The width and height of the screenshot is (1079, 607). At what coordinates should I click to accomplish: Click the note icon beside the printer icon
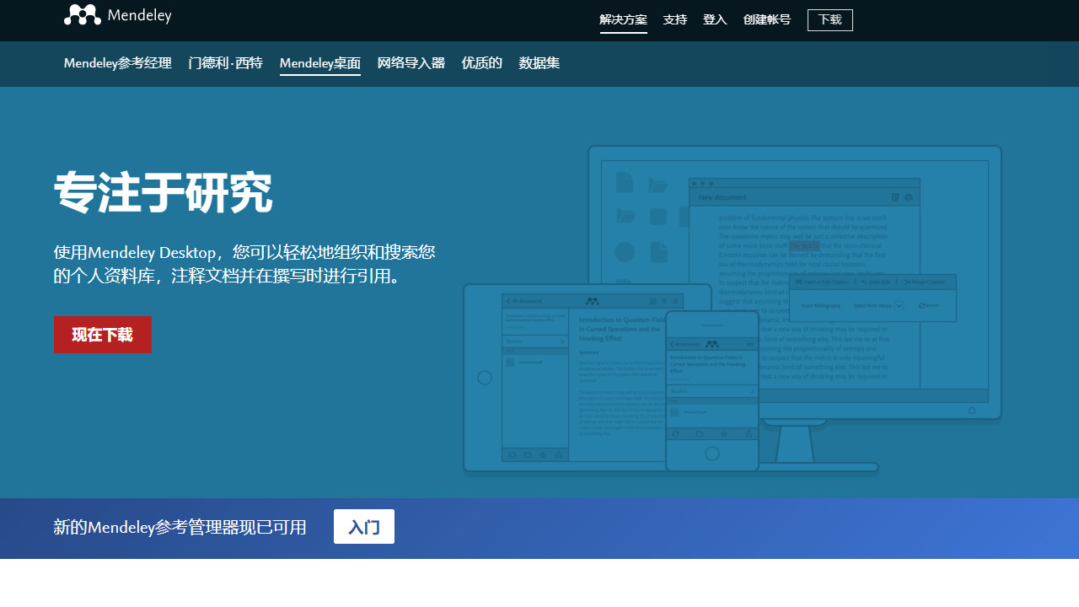[x=895, y=197]
